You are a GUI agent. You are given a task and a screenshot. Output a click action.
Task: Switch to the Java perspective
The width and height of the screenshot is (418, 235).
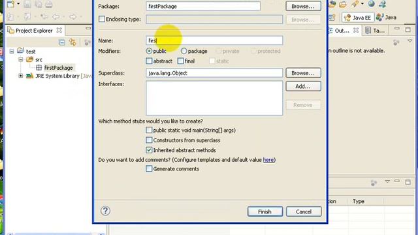pyautogui.click(x=386, y=18)
